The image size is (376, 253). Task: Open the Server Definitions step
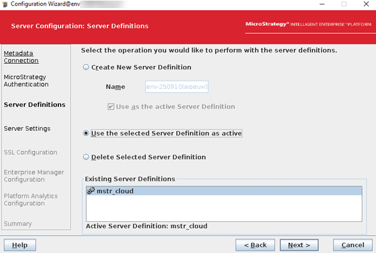(x=34, y=105)
